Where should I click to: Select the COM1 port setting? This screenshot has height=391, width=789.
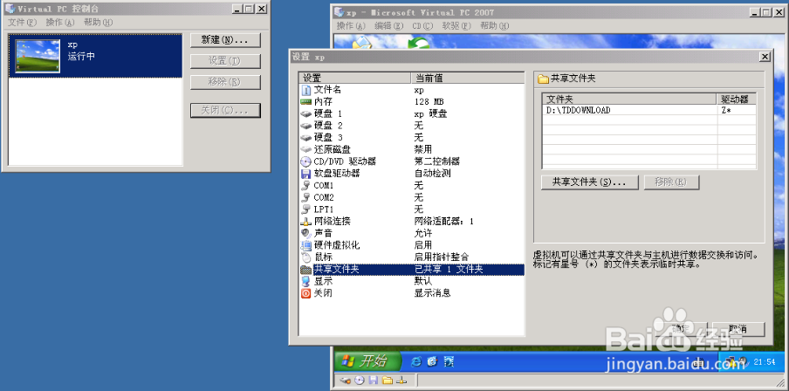tap(412, 185)
